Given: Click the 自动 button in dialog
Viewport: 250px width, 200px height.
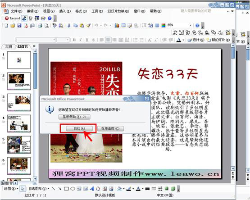Looking at the screenshot, I should click(x=79, y=128).
